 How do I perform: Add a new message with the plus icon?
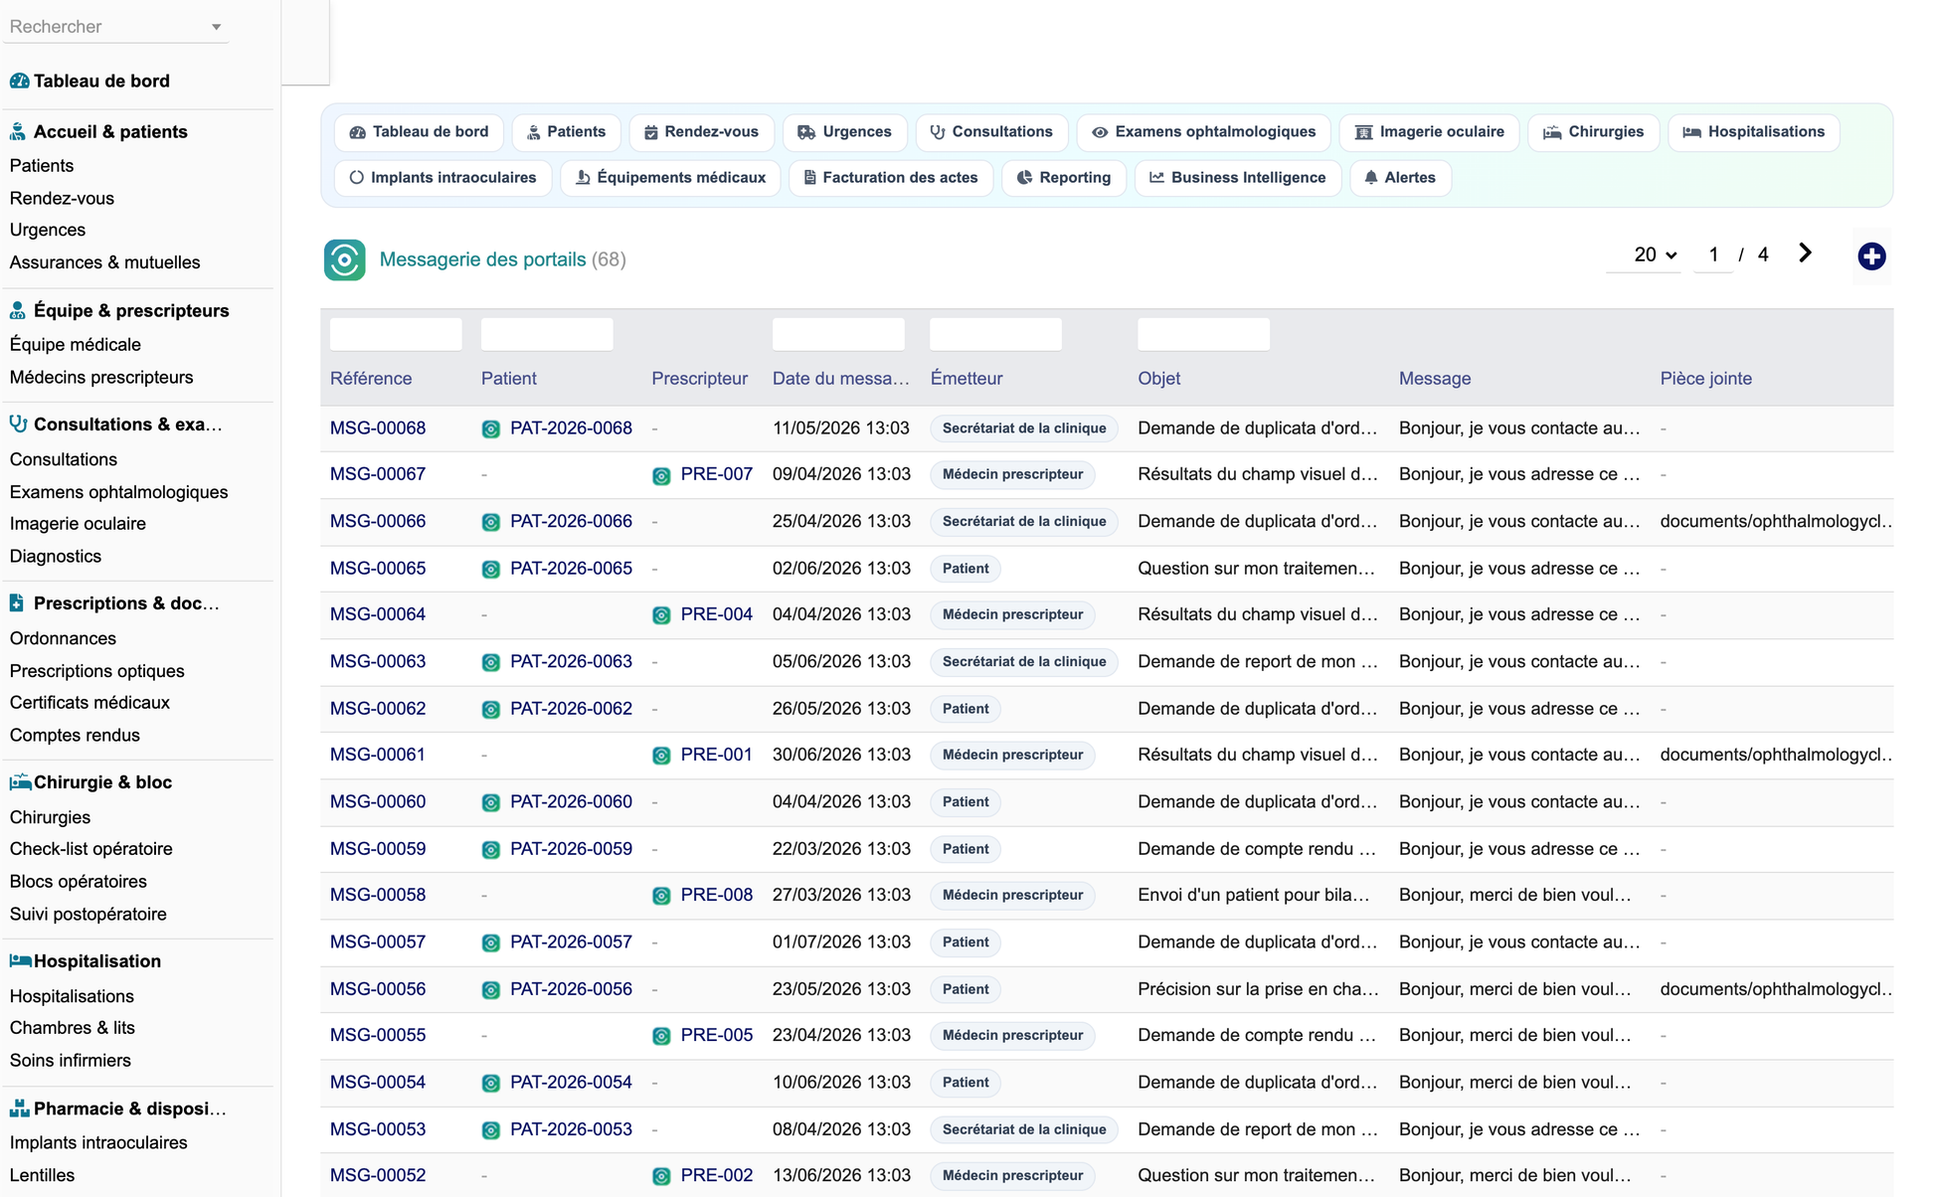click(1871, 256)
